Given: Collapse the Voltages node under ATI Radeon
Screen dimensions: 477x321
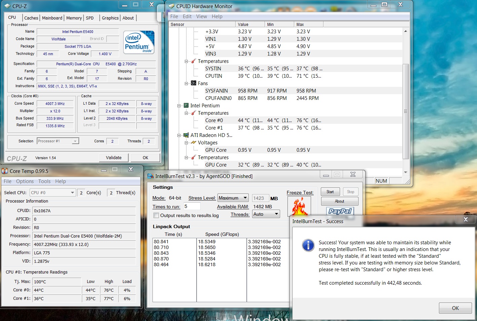Looking at the screenshot, I should (186, 143).
